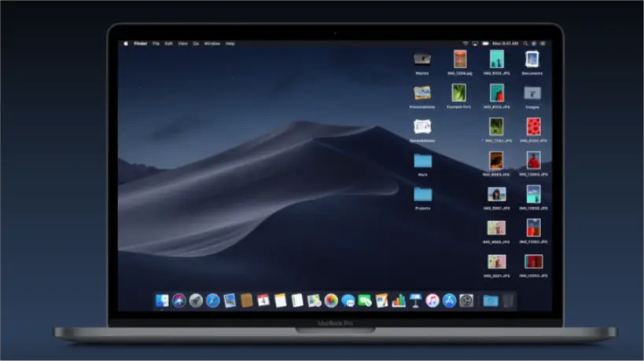Open Finder from the Dock
644x361 pixels.
point(162,301)
